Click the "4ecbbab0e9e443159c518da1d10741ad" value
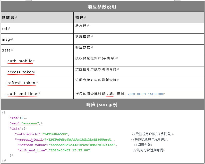Image resolution: width=205 pixels, height=164 pixels. coord(82,145)
